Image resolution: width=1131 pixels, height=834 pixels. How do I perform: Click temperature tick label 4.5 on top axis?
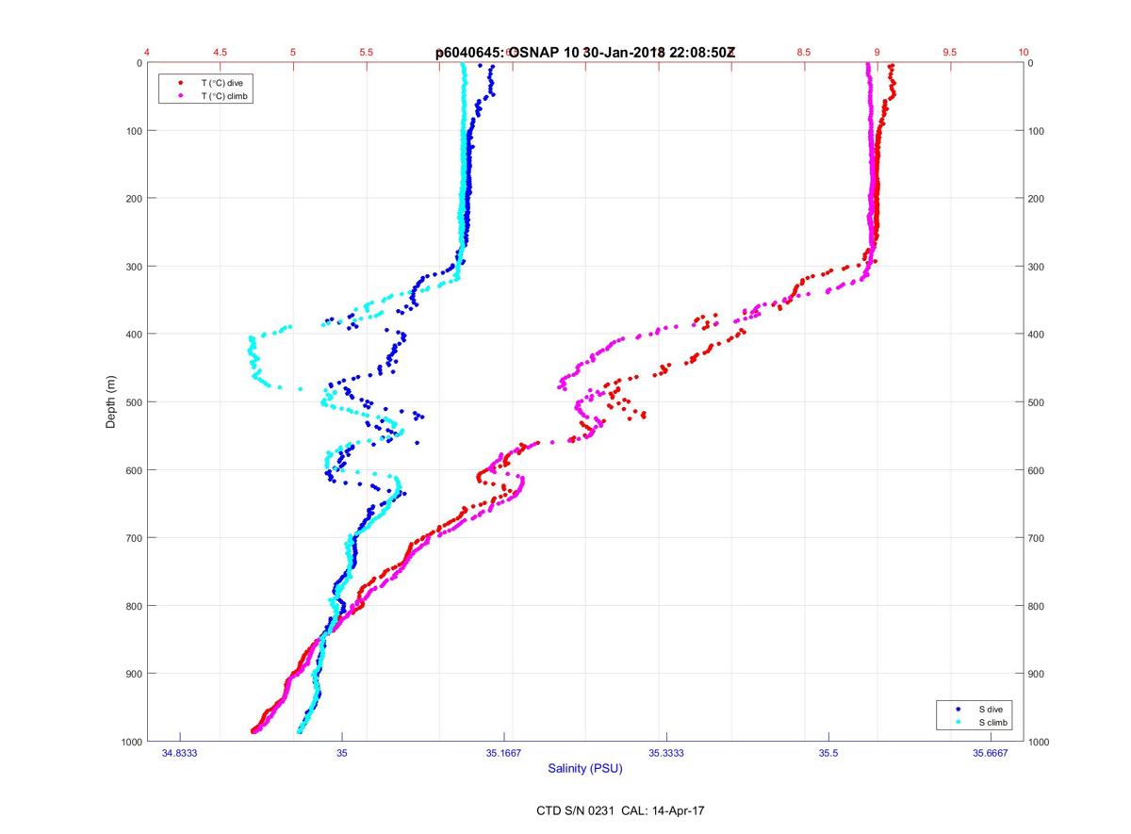pos(220,53)
